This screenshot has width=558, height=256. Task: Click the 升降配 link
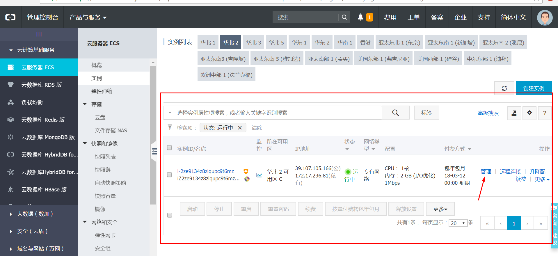(x=537, y=171)
